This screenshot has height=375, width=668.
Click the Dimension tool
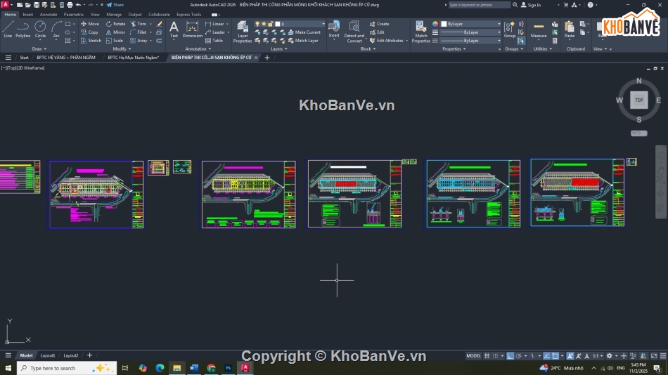coord(192,29)
